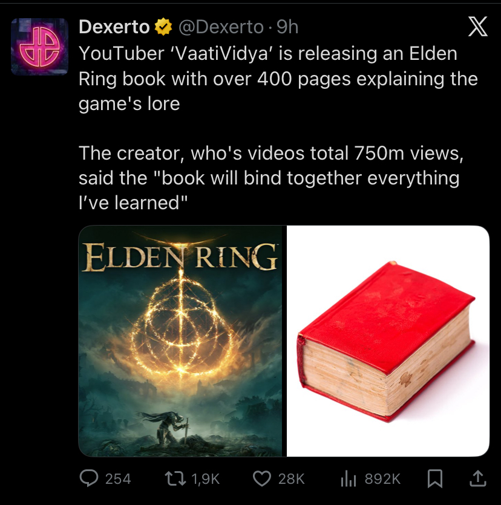Open replies via the comment bubble icon
Image resolution: width=501 pixels, height=505 pixels.
tap(89, 478)
